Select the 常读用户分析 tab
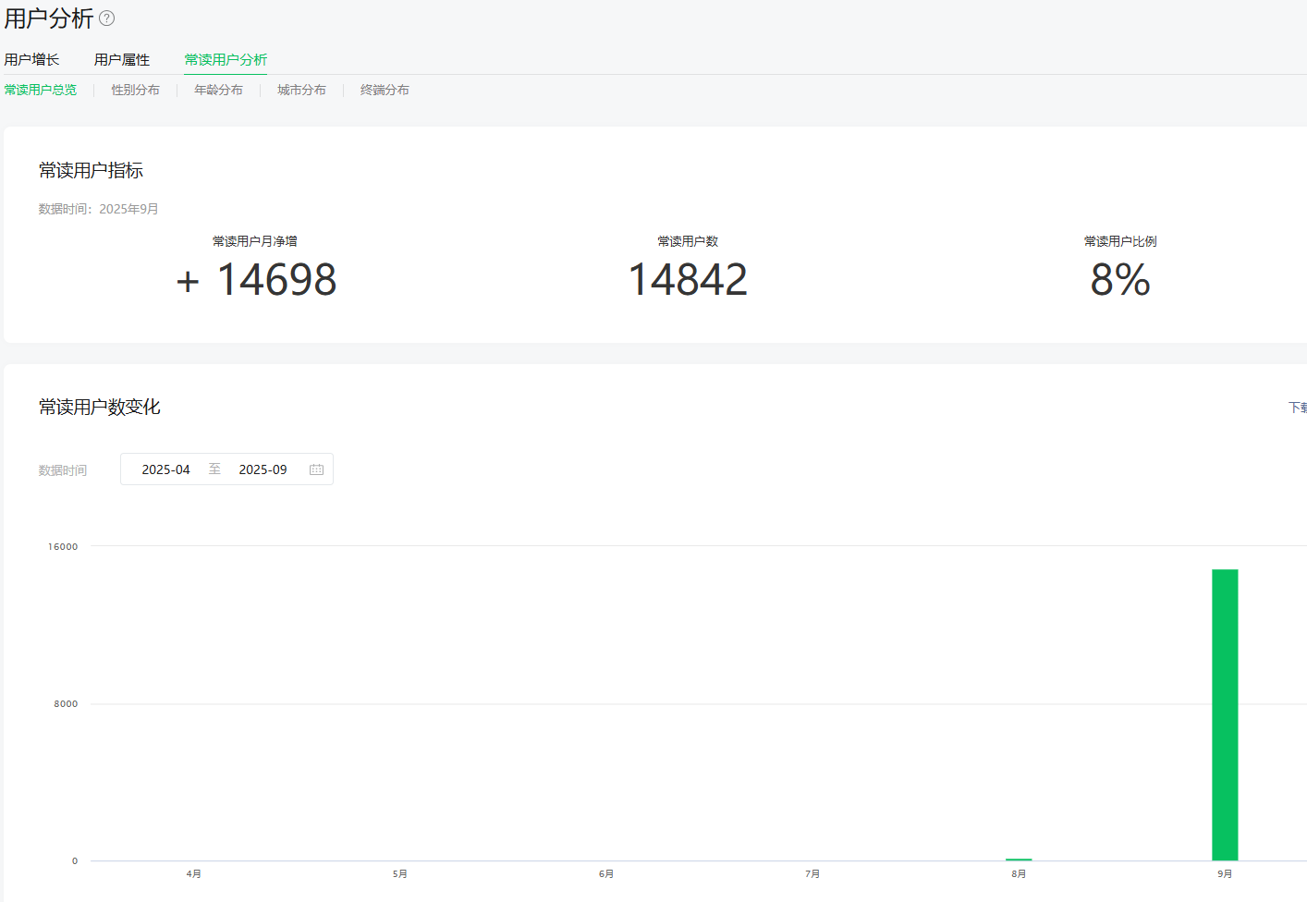 (x=226, y=60)
